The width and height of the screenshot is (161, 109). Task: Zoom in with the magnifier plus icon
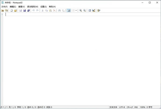(80, 11)
